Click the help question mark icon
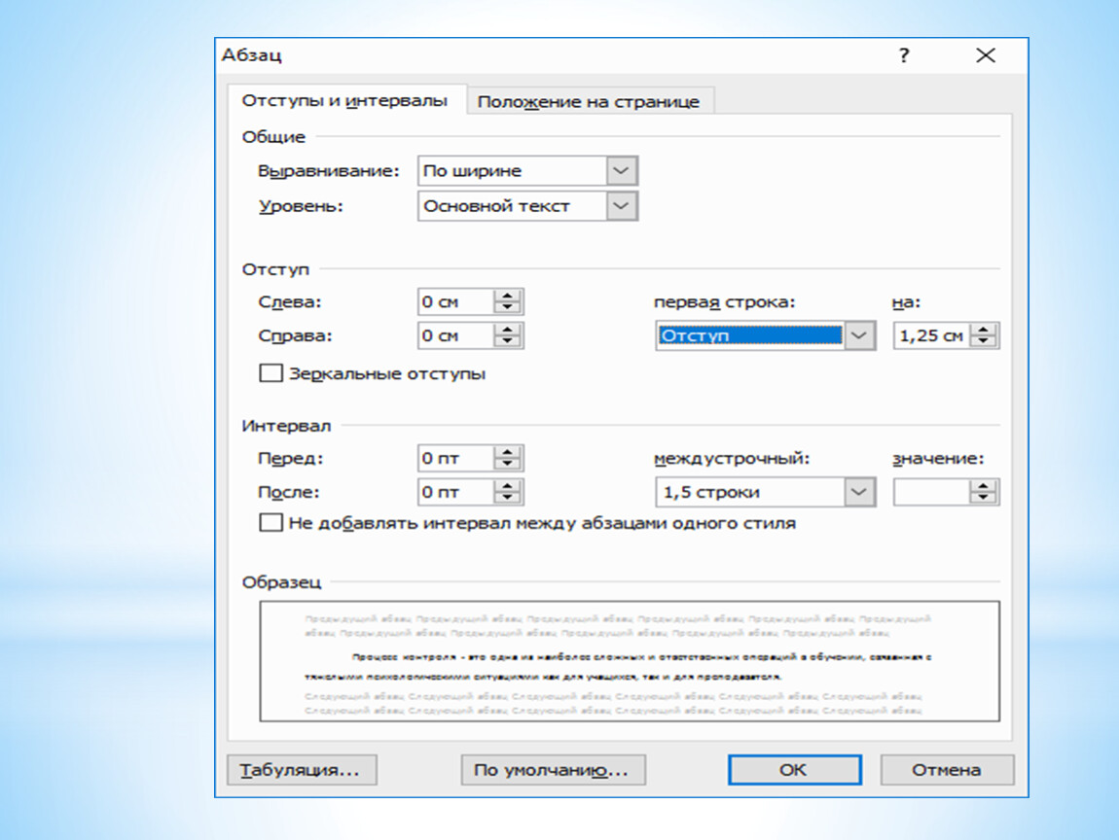The width and height of the screenshot is (1119, 840). click(x=904, y=56)
